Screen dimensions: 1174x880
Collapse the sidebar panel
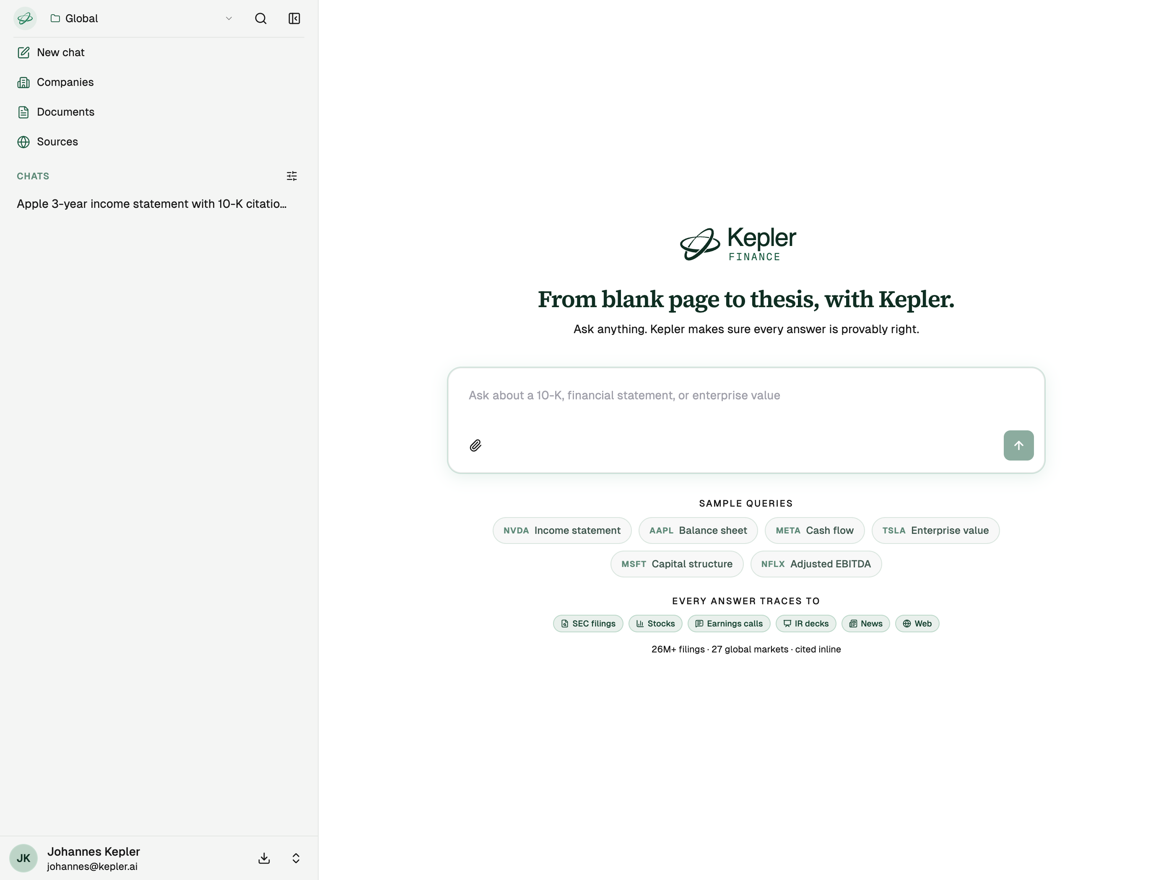coord(294,18)
